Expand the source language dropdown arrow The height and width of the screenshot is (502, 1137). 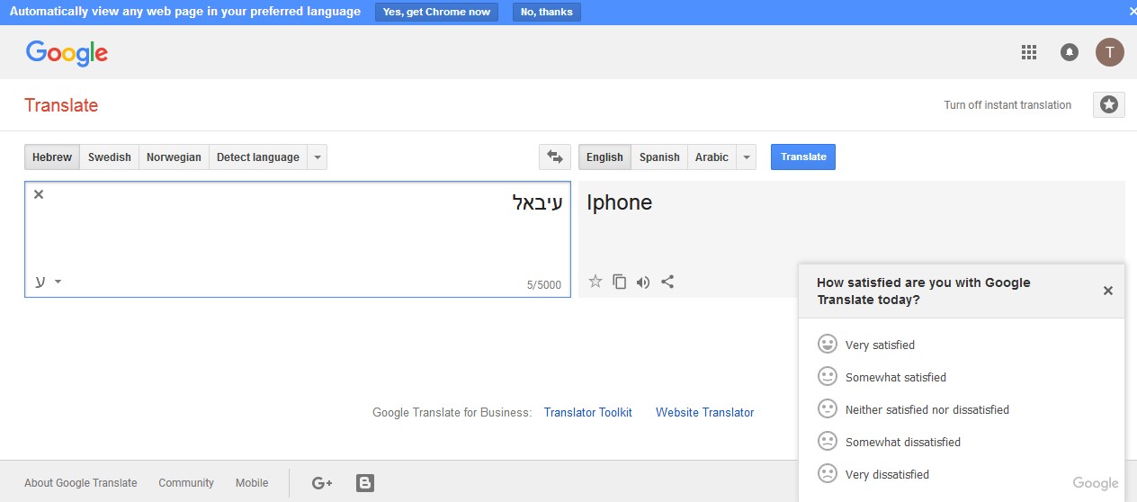tap(317, 157)
